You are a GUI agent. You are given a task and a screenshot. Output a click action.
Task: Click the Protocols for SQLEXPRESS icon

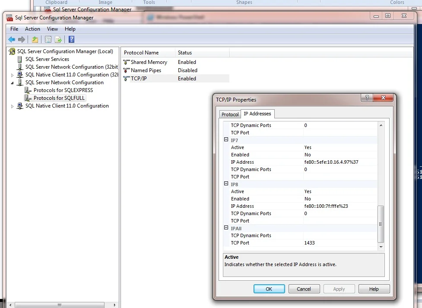point(28,90)
